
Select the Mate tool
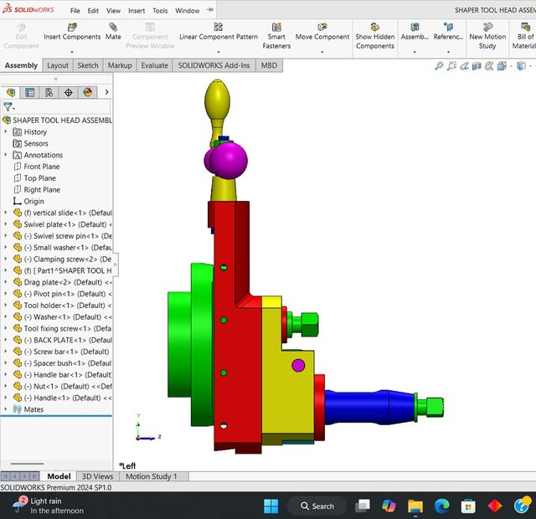point(113,32)
